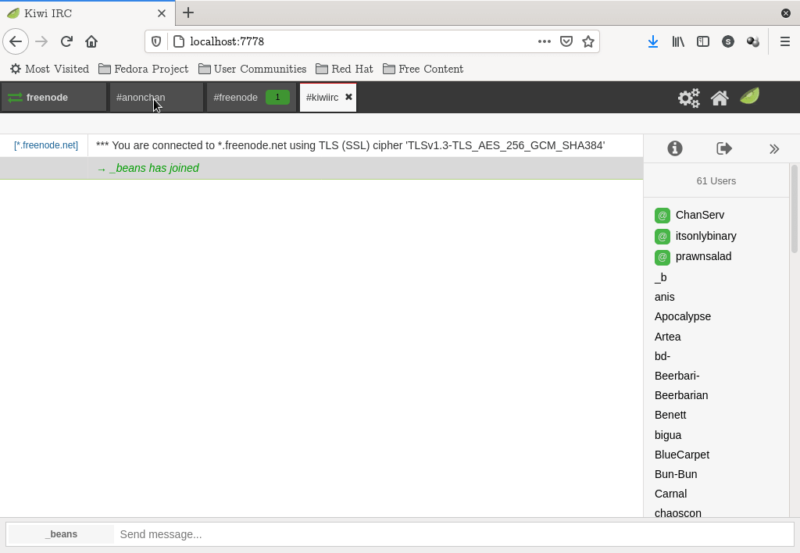Viewport: 800px width, 553px height.
Task: Click the Kiwi fruit logo
Action: [x=749, y=97]
